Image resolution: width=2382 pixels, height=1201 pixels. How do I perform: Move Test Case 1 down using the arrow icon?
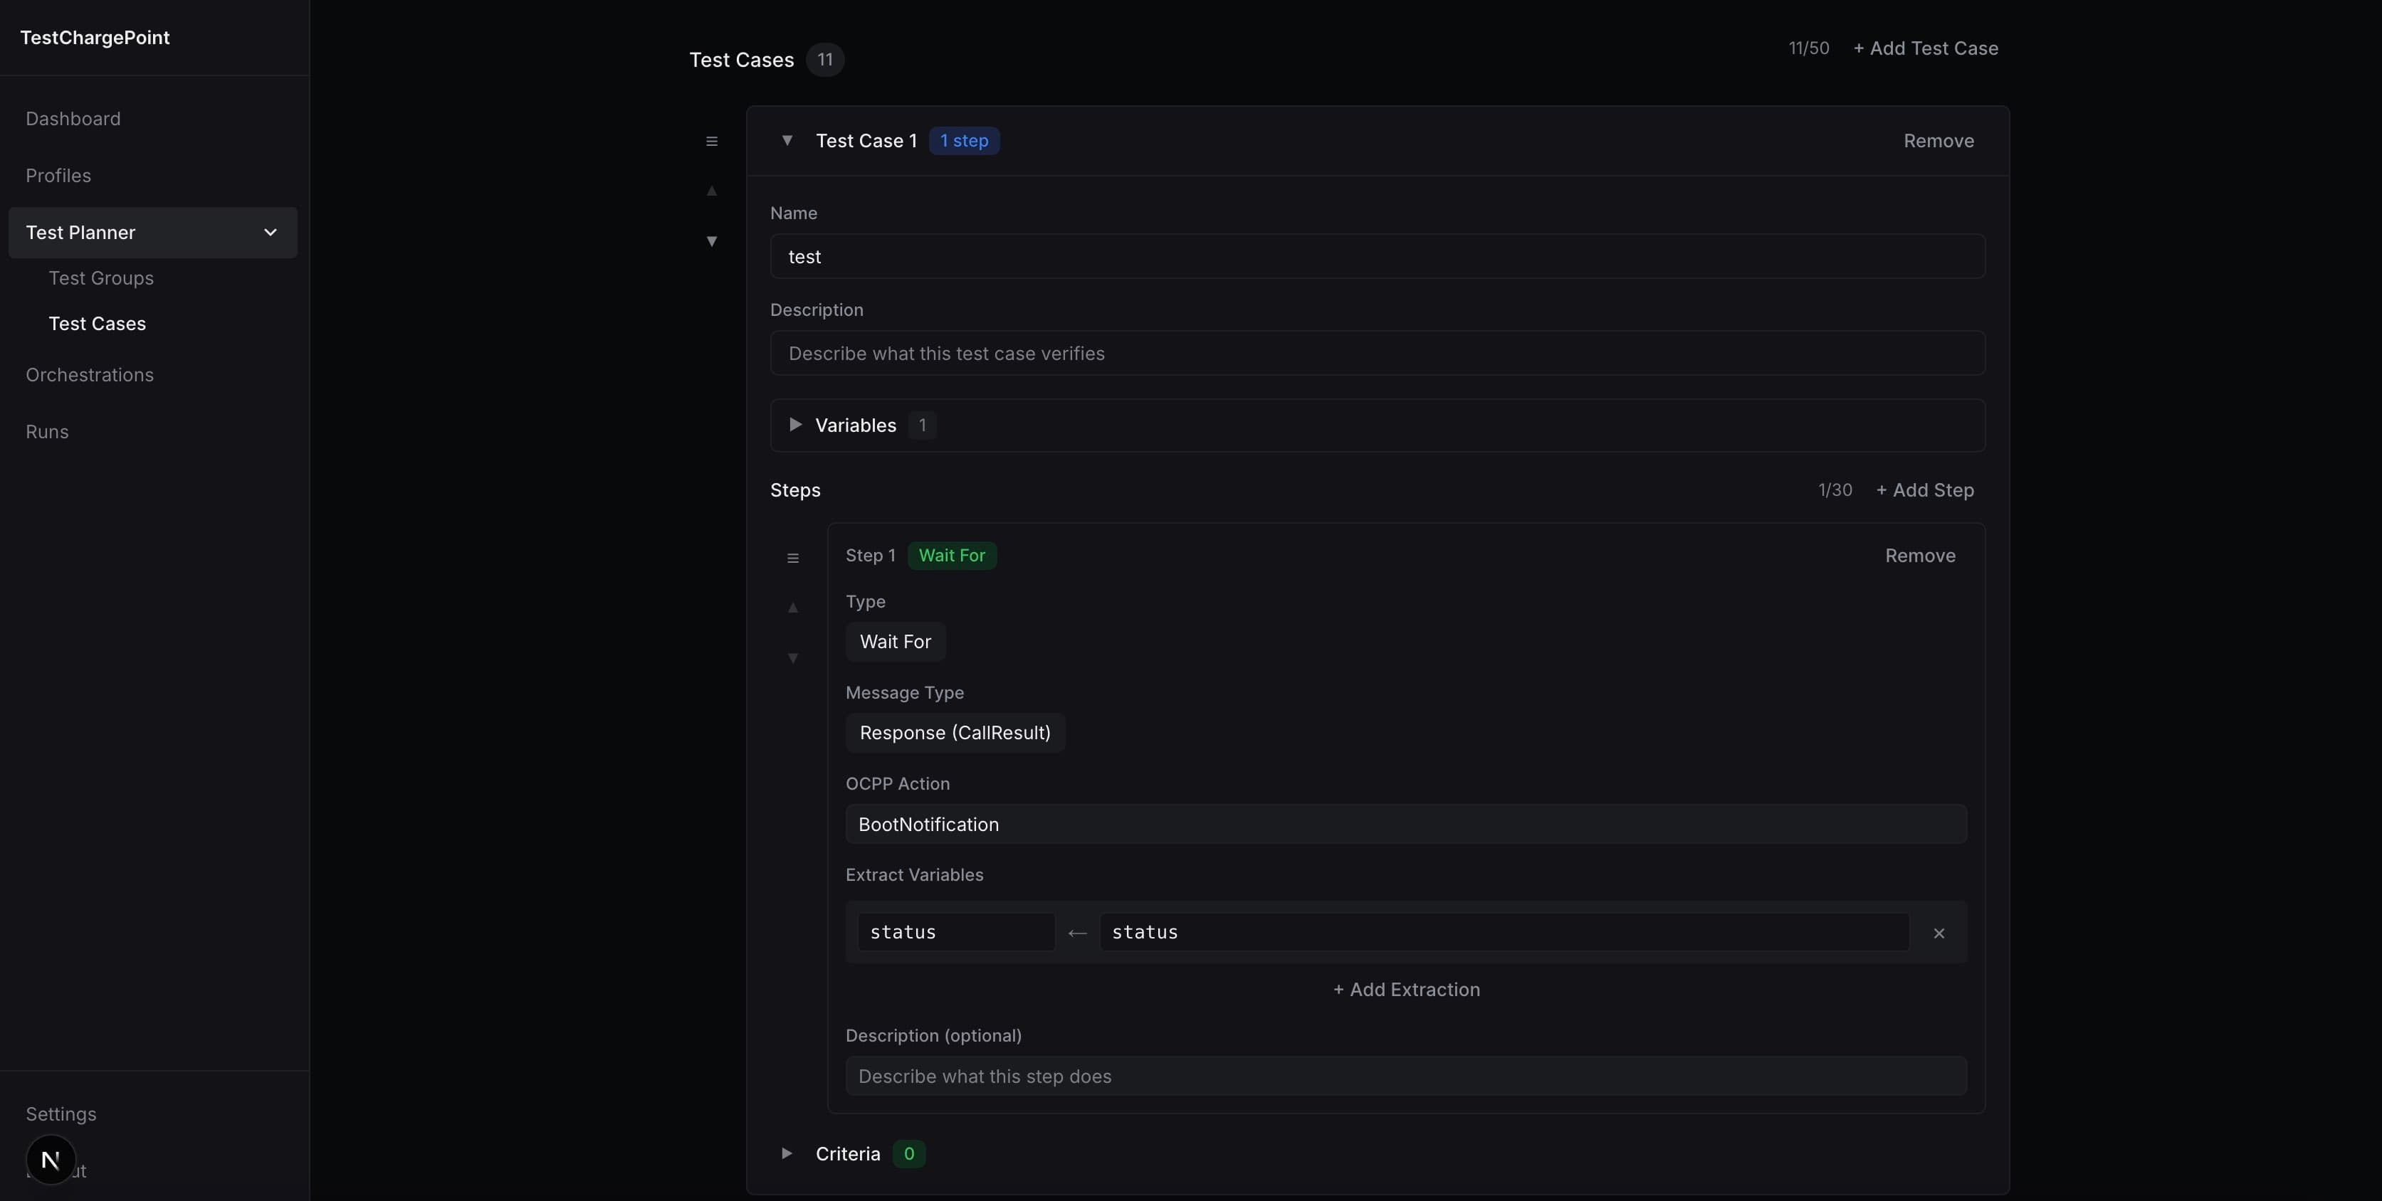tap(712, 241)
